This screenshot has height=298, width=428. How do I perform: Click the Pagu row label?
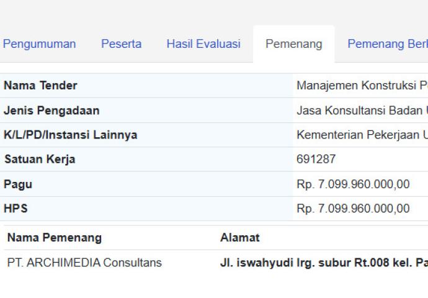tap(18, 184)
